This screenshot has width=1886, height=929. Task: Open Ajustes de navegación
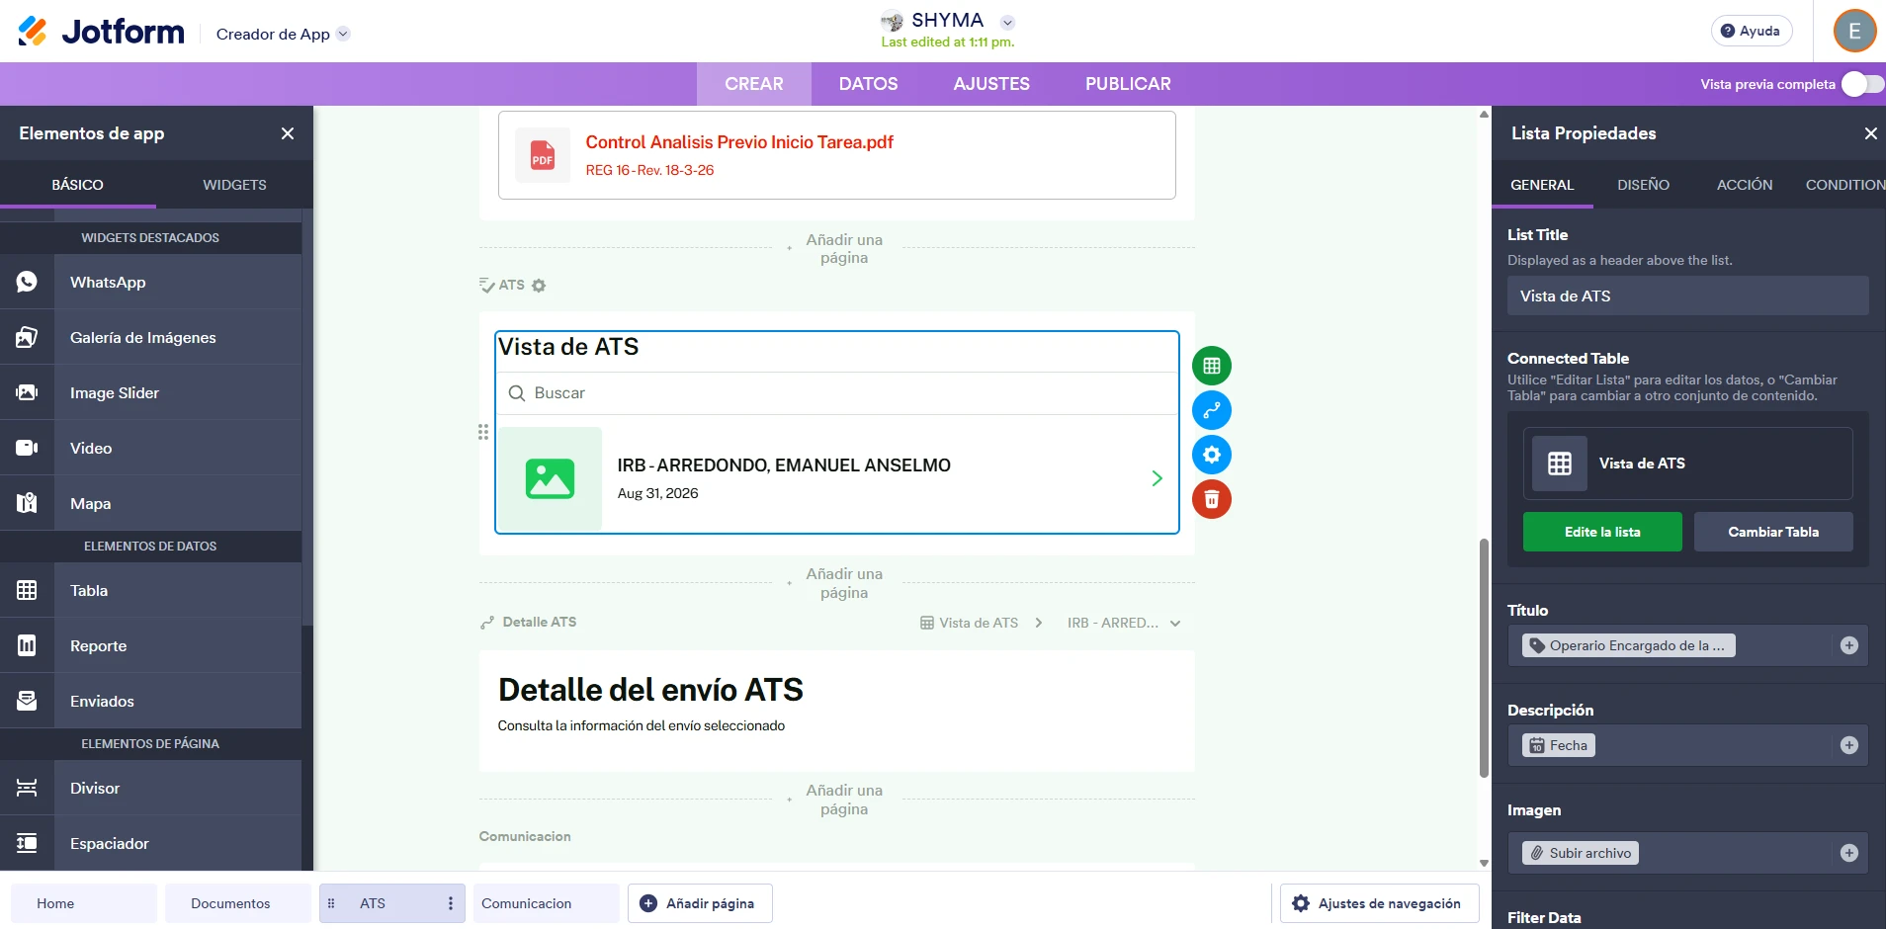[x=1379, y=903]
